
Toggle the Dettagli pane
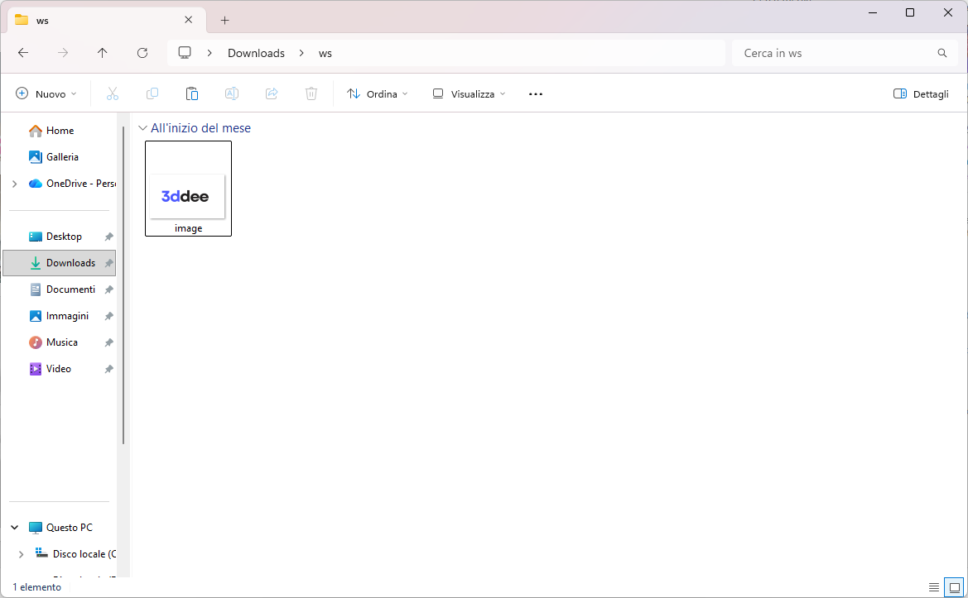pos(921,94)
